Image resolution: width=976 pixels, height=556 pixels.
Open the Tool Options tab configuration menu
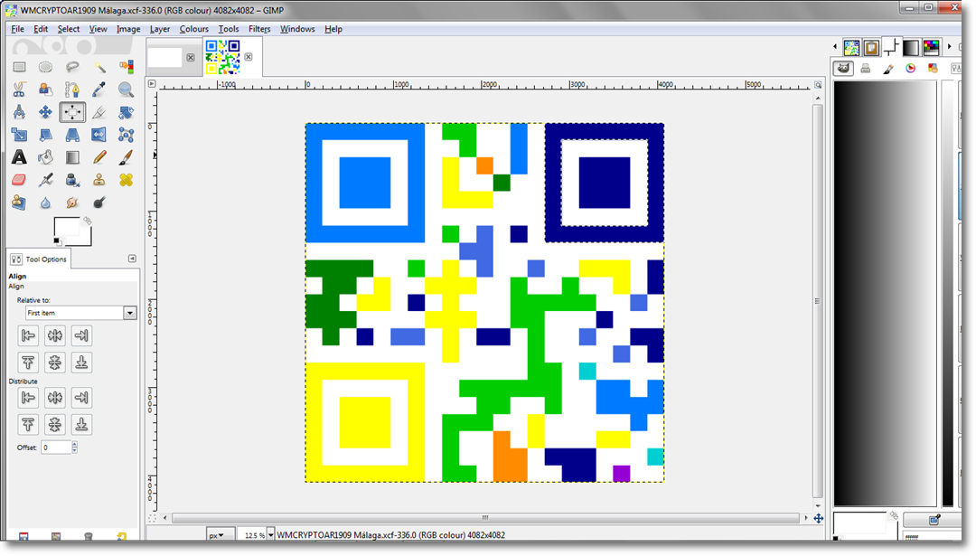(x=132, y=259)
